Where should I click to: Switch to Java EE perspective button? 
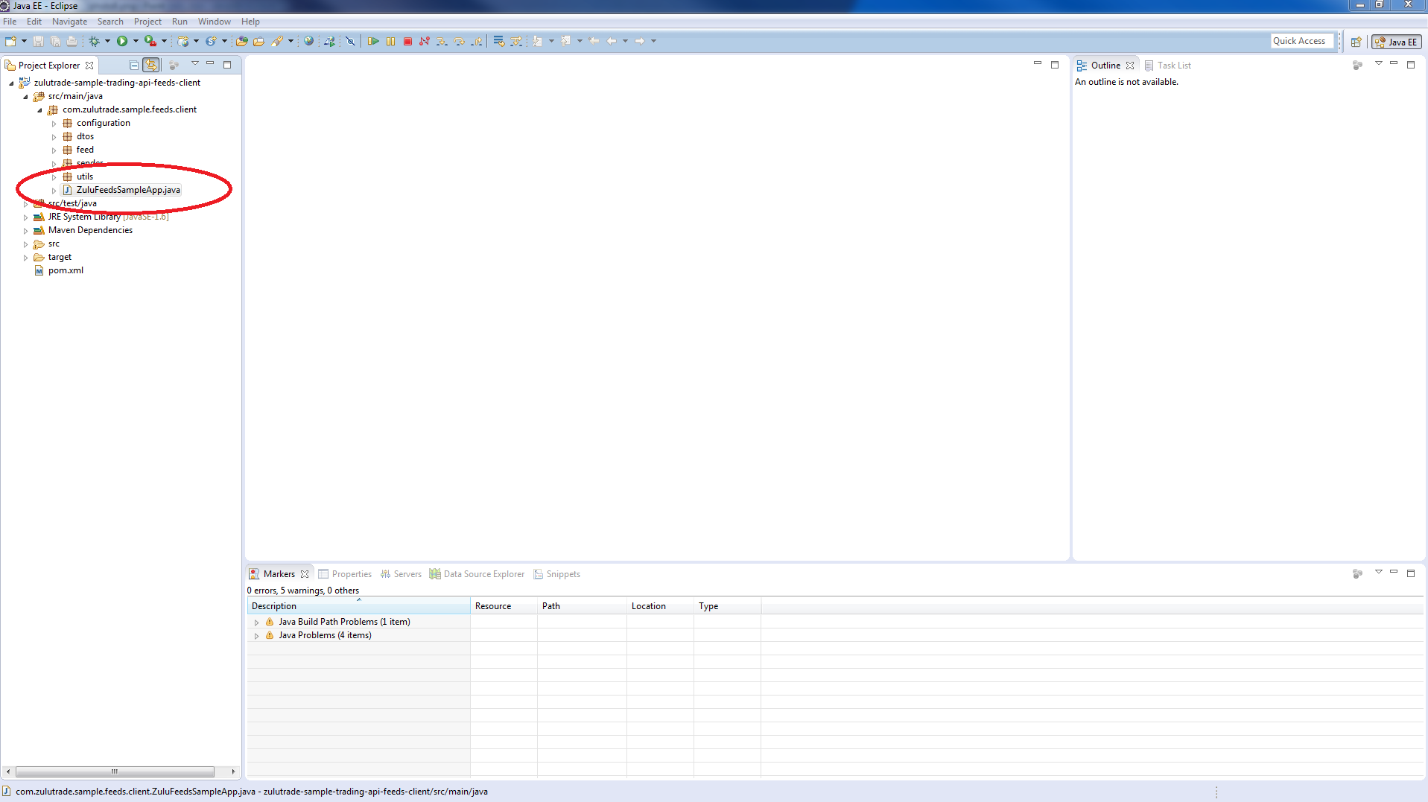coord(1397,42)
